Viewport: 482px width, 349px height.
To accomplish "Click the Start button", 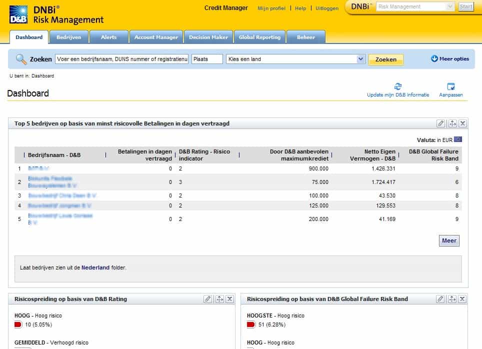I will 465,6.
